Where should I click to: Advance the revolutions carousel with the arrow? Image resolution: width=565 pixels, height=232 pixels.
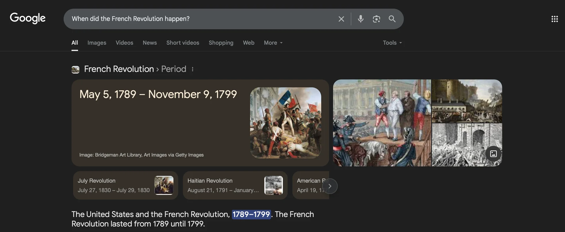(x=330, y=186)
